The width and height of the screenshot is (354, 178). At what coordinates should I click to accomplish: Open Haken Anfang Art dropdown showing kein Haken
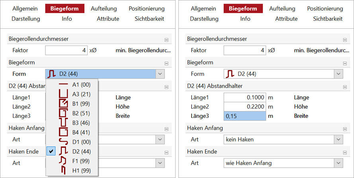[283, 139]
